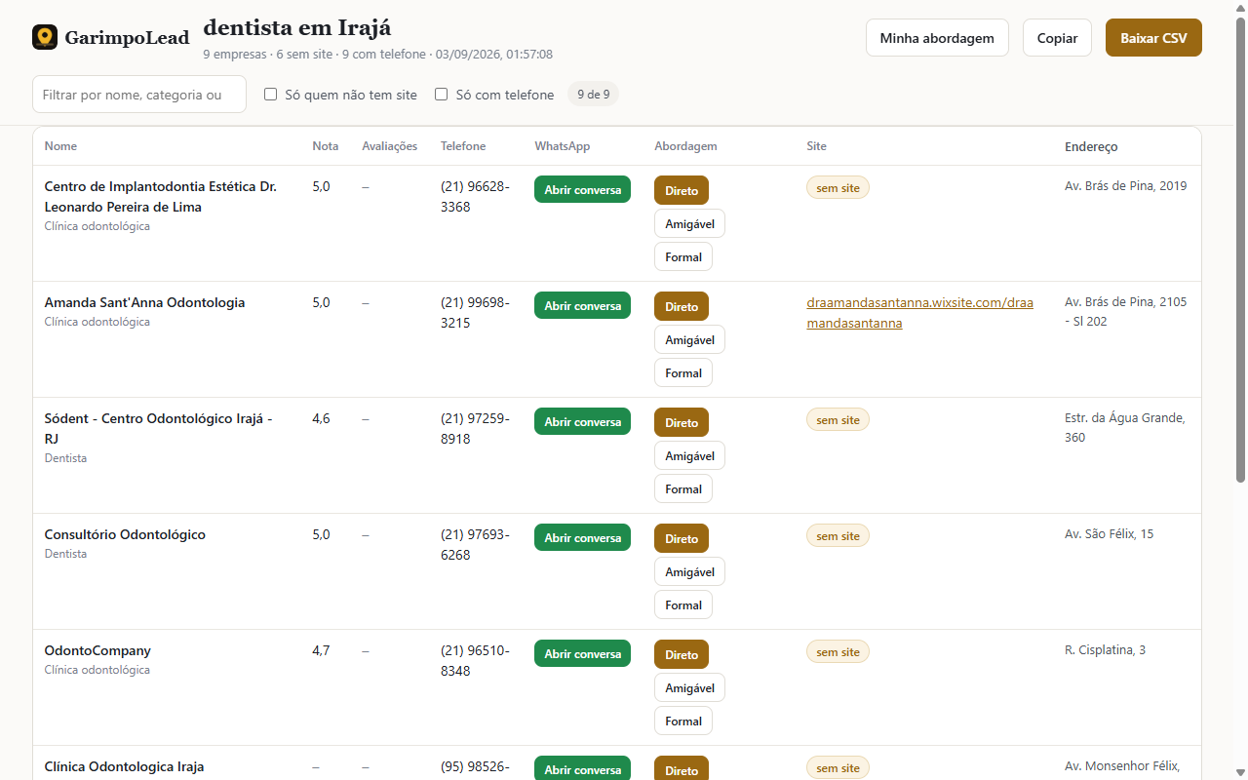This screenshot has width=1248, height=780.
Task: Select Direto for Sódent Centro Odontológico
Action: 682,422
